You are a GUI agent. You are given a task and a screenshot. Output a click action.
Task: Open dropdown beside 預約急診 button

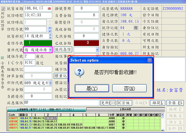tap(96, 50)
